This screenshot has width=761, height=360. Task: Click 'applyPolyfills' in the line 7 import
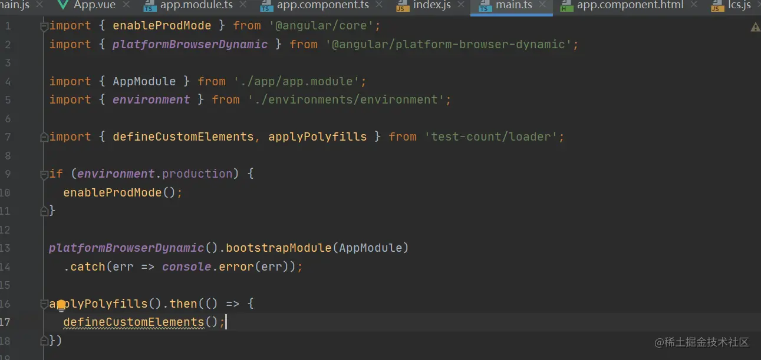tap(318, 136)
